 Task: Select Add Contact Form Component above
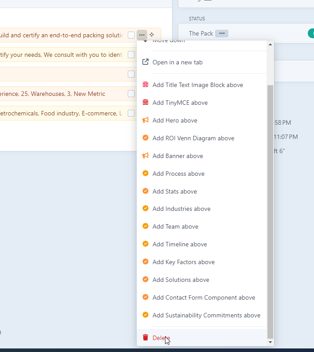[204, 297]
